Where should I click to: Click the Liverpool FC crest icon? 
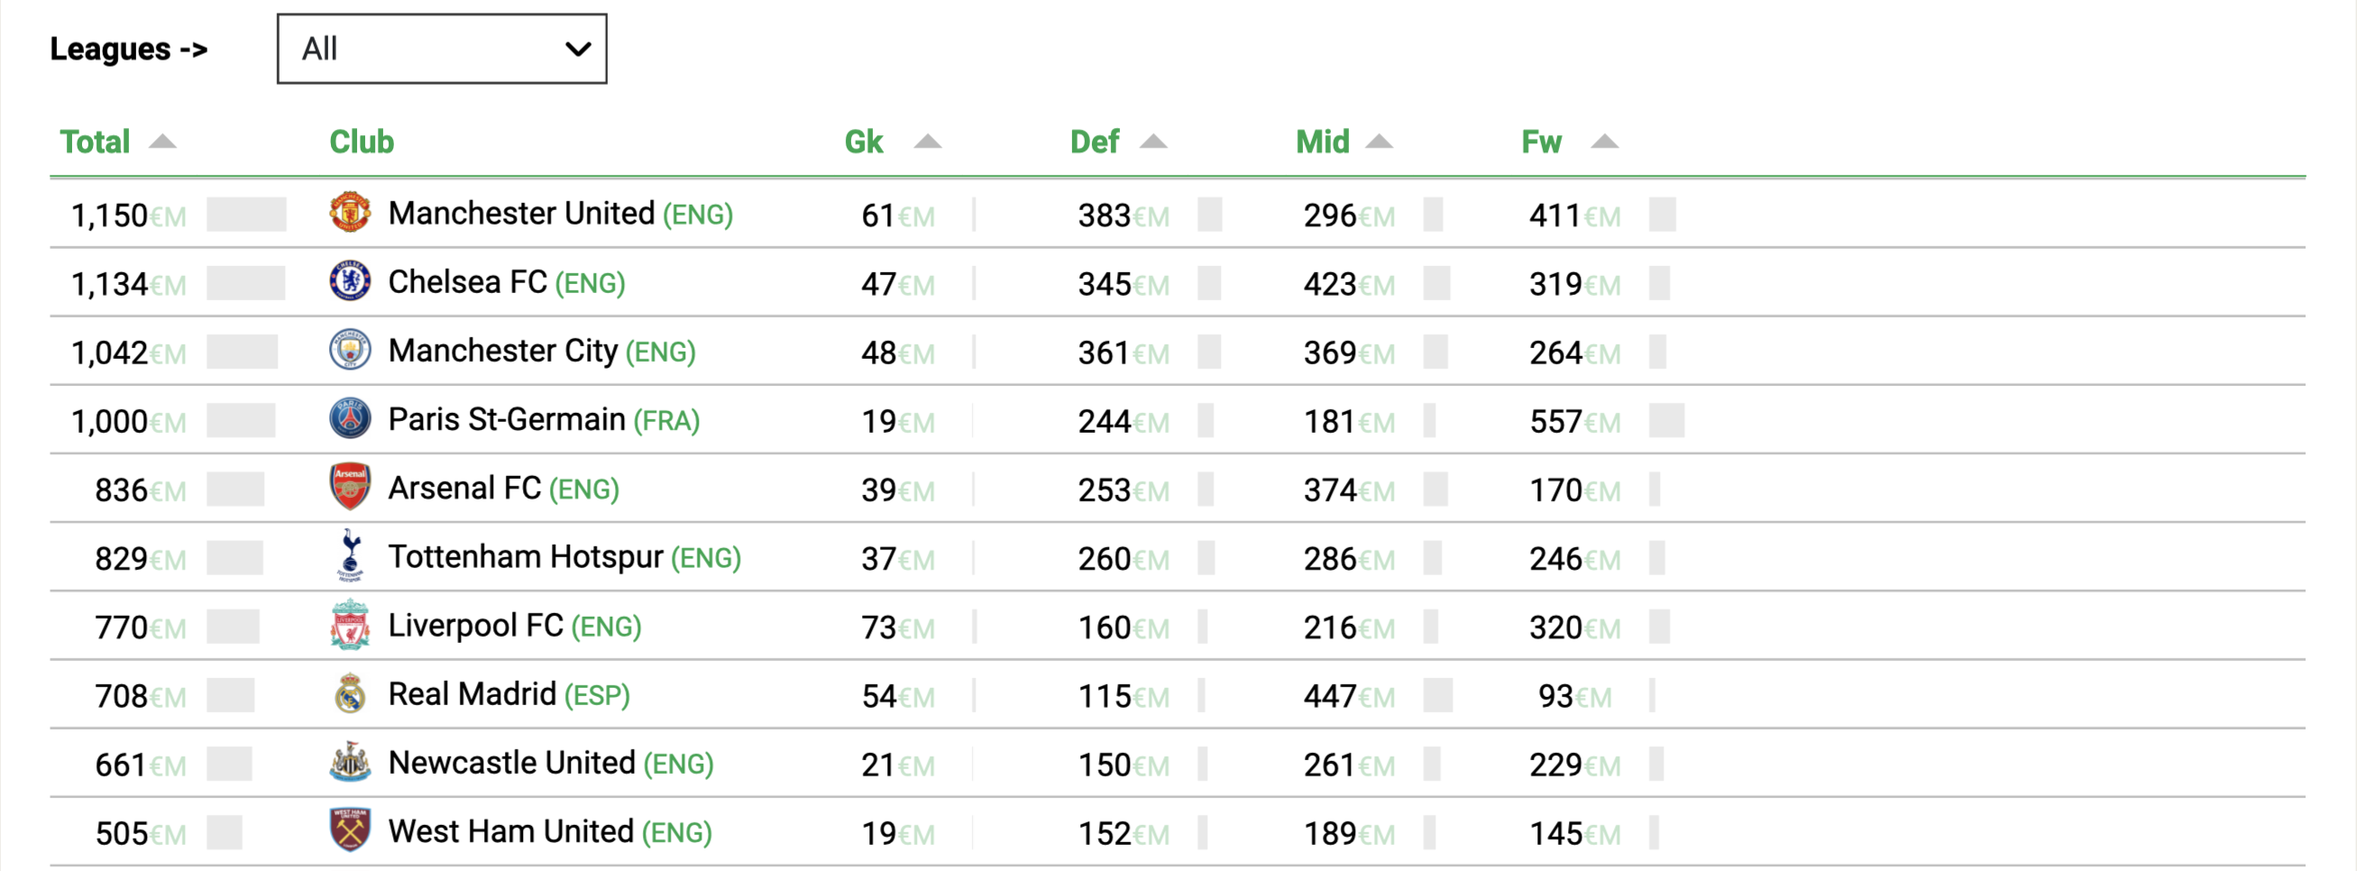coord(350,625)
